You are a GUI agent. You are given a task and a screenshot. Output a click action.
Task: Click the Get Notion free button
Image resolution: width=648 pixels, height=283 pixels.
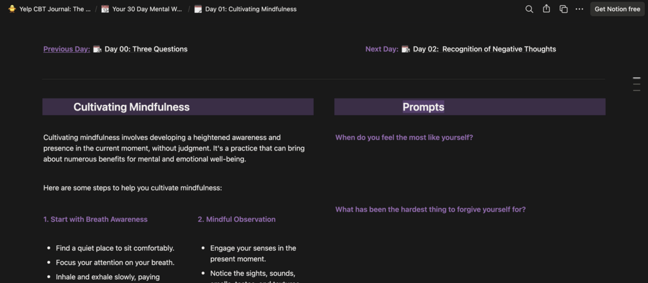617,9
